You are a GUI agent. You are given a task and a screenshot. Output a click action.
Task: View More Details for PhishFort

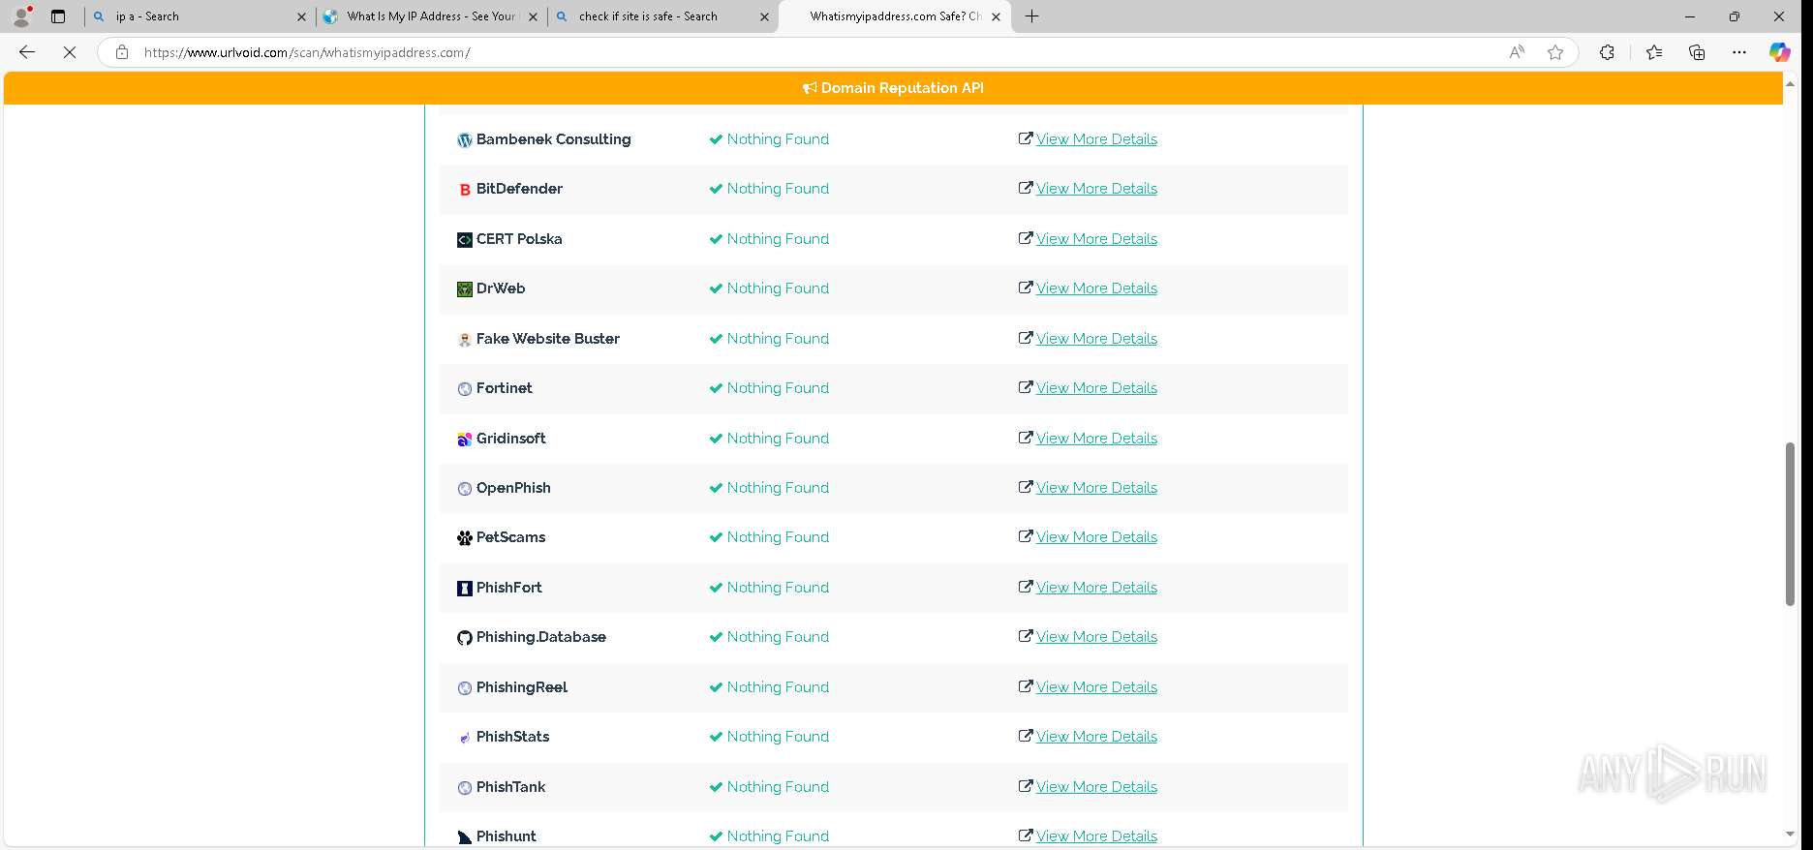point(1096,588)
